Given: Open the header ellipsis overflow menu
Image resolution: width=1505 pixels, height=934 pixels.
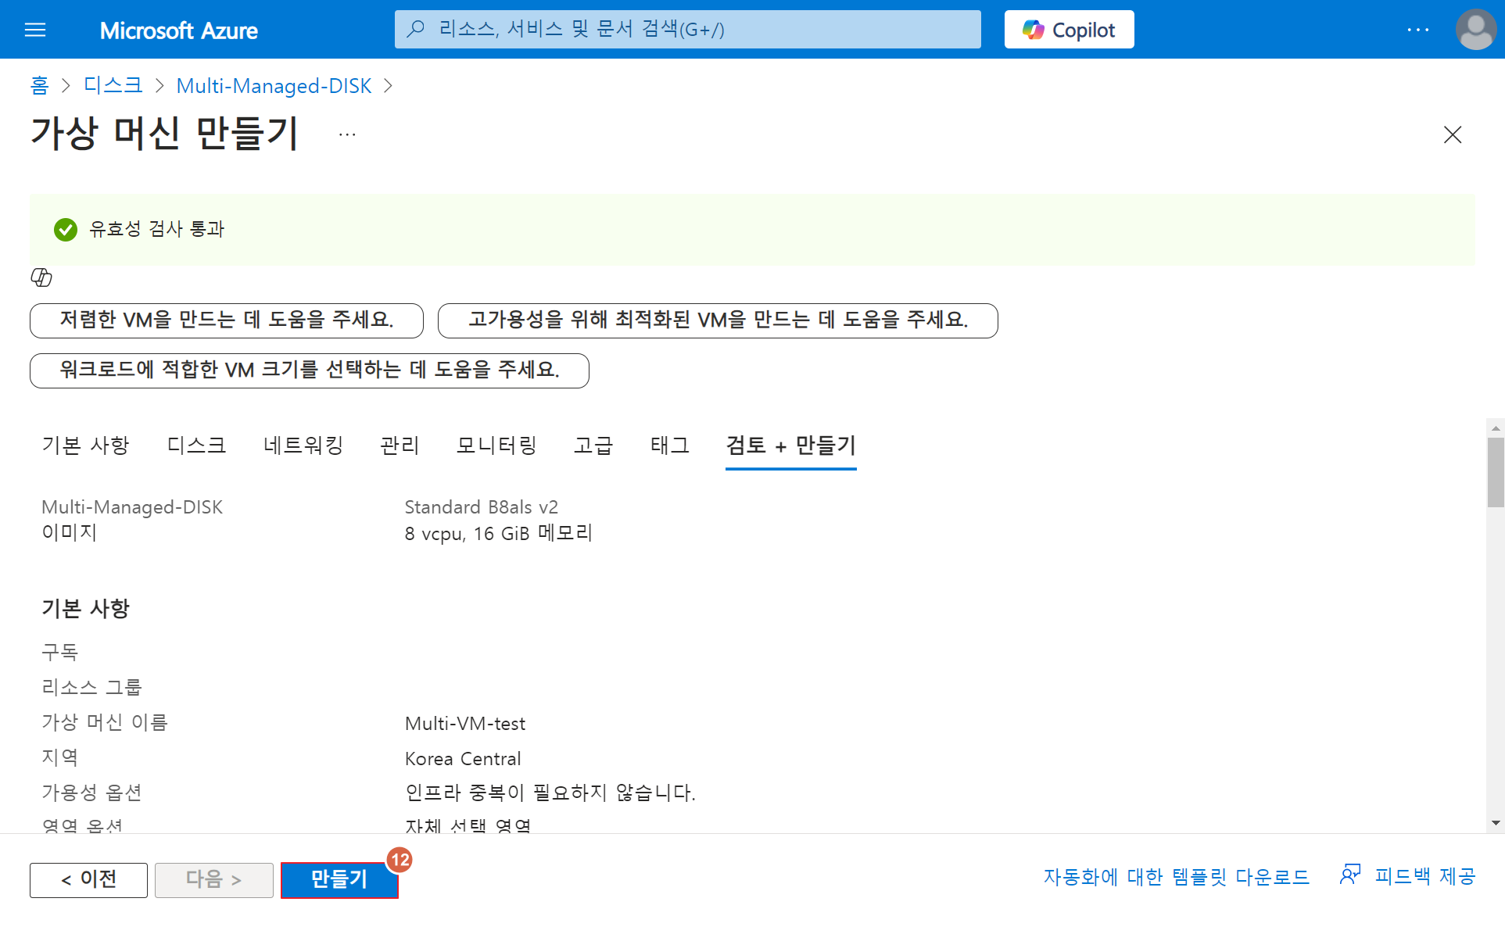Looking at the screenshot, I should click(x=1417, y=30).
